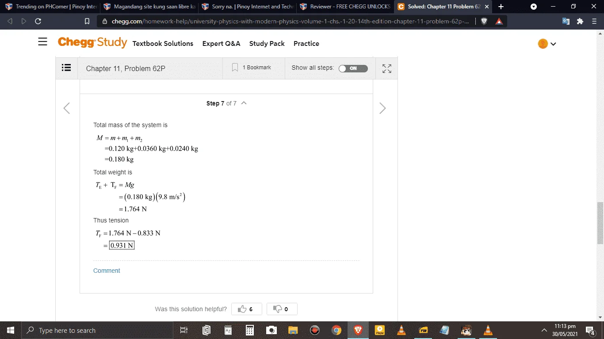Click the taskbar clock and date
Image resolution: width=604 pixels, height=339 pixels.
tap(565, 330)
